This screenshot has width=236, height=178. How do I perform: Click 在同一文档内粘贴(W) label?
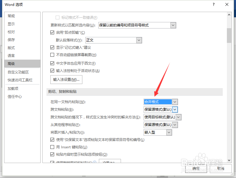pyautogui.click(x=68, y=102)
